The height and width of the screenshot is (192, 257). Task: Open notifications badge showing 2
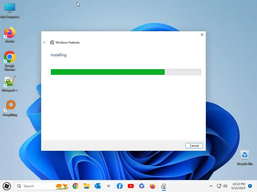coord(250,186)
